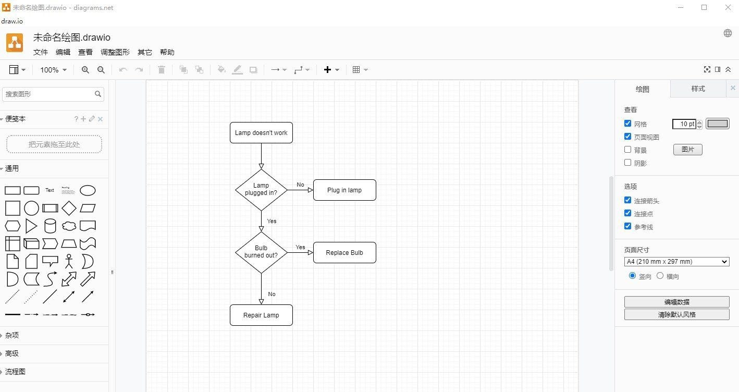This screenshot has width=739, height=392.
Task: Expand the 流程图 shape category
Action: coord(15,372)
